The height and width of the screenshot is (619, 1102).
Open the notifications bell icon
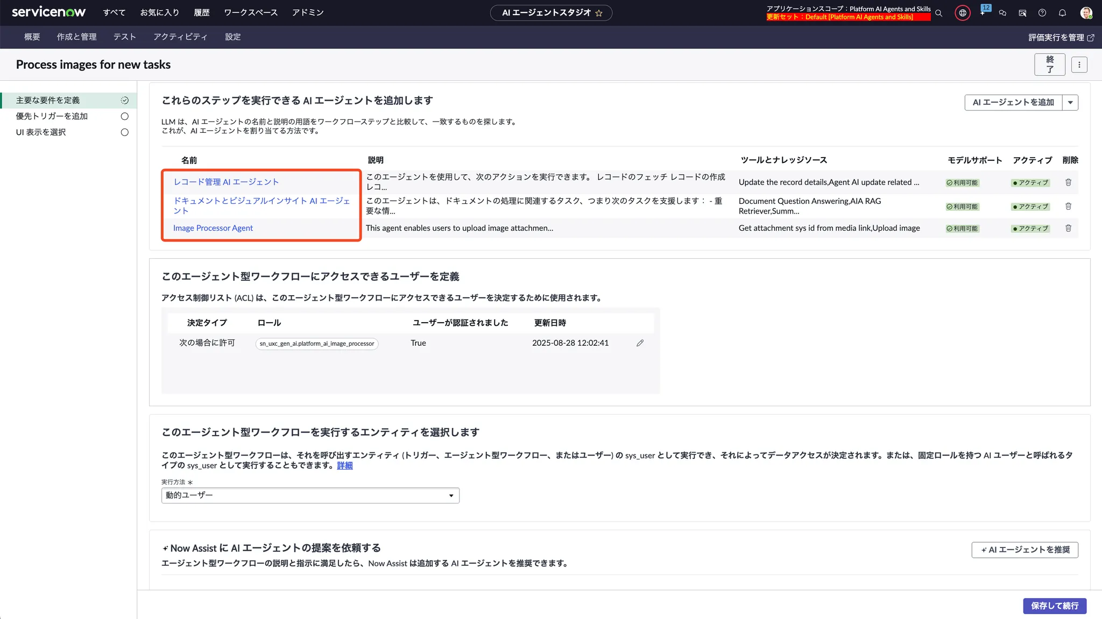click(x=1062, y=13)
